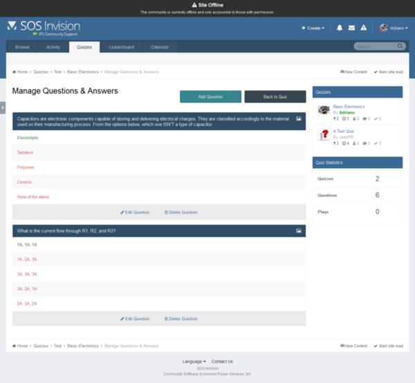Open the notifications bell icon

coord(340,28)
